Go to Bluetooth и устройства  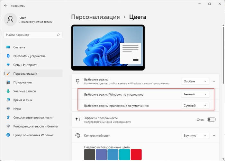[x=33, y=56]
